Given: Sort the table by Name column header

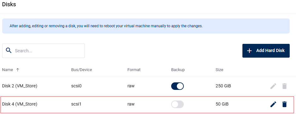Looking at the screenshot, I should [8, 70].
